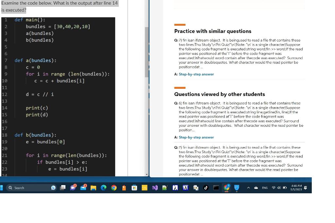This screenshot has width=335, height=223.
Task: Open TikTok from the taskbar
Action: 206,188
